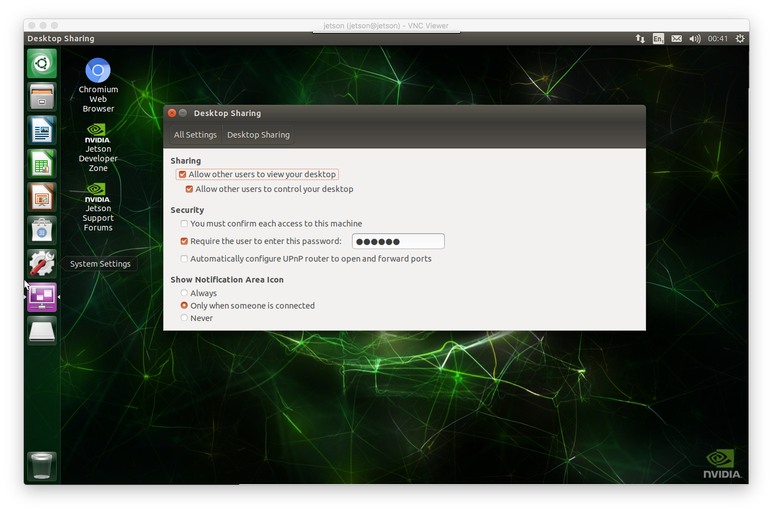Open the Trash from the launcher

(41, 466)
